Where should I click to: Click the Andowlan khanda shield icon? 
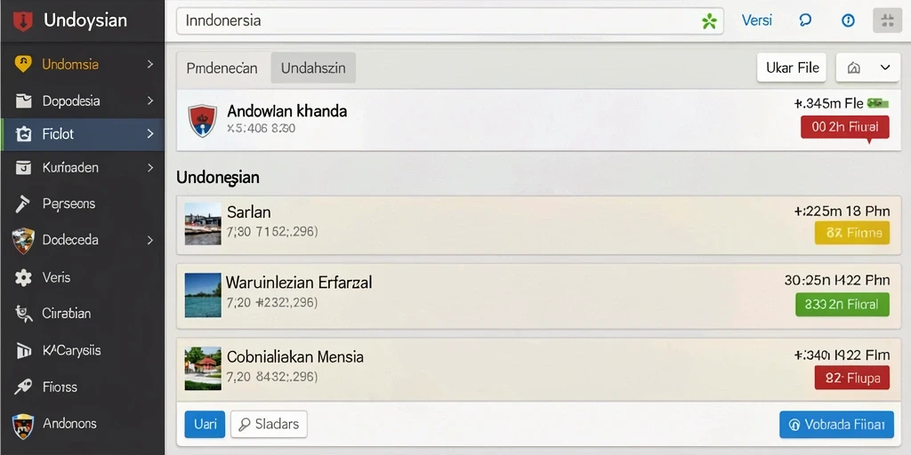click(x=202, y=120)
